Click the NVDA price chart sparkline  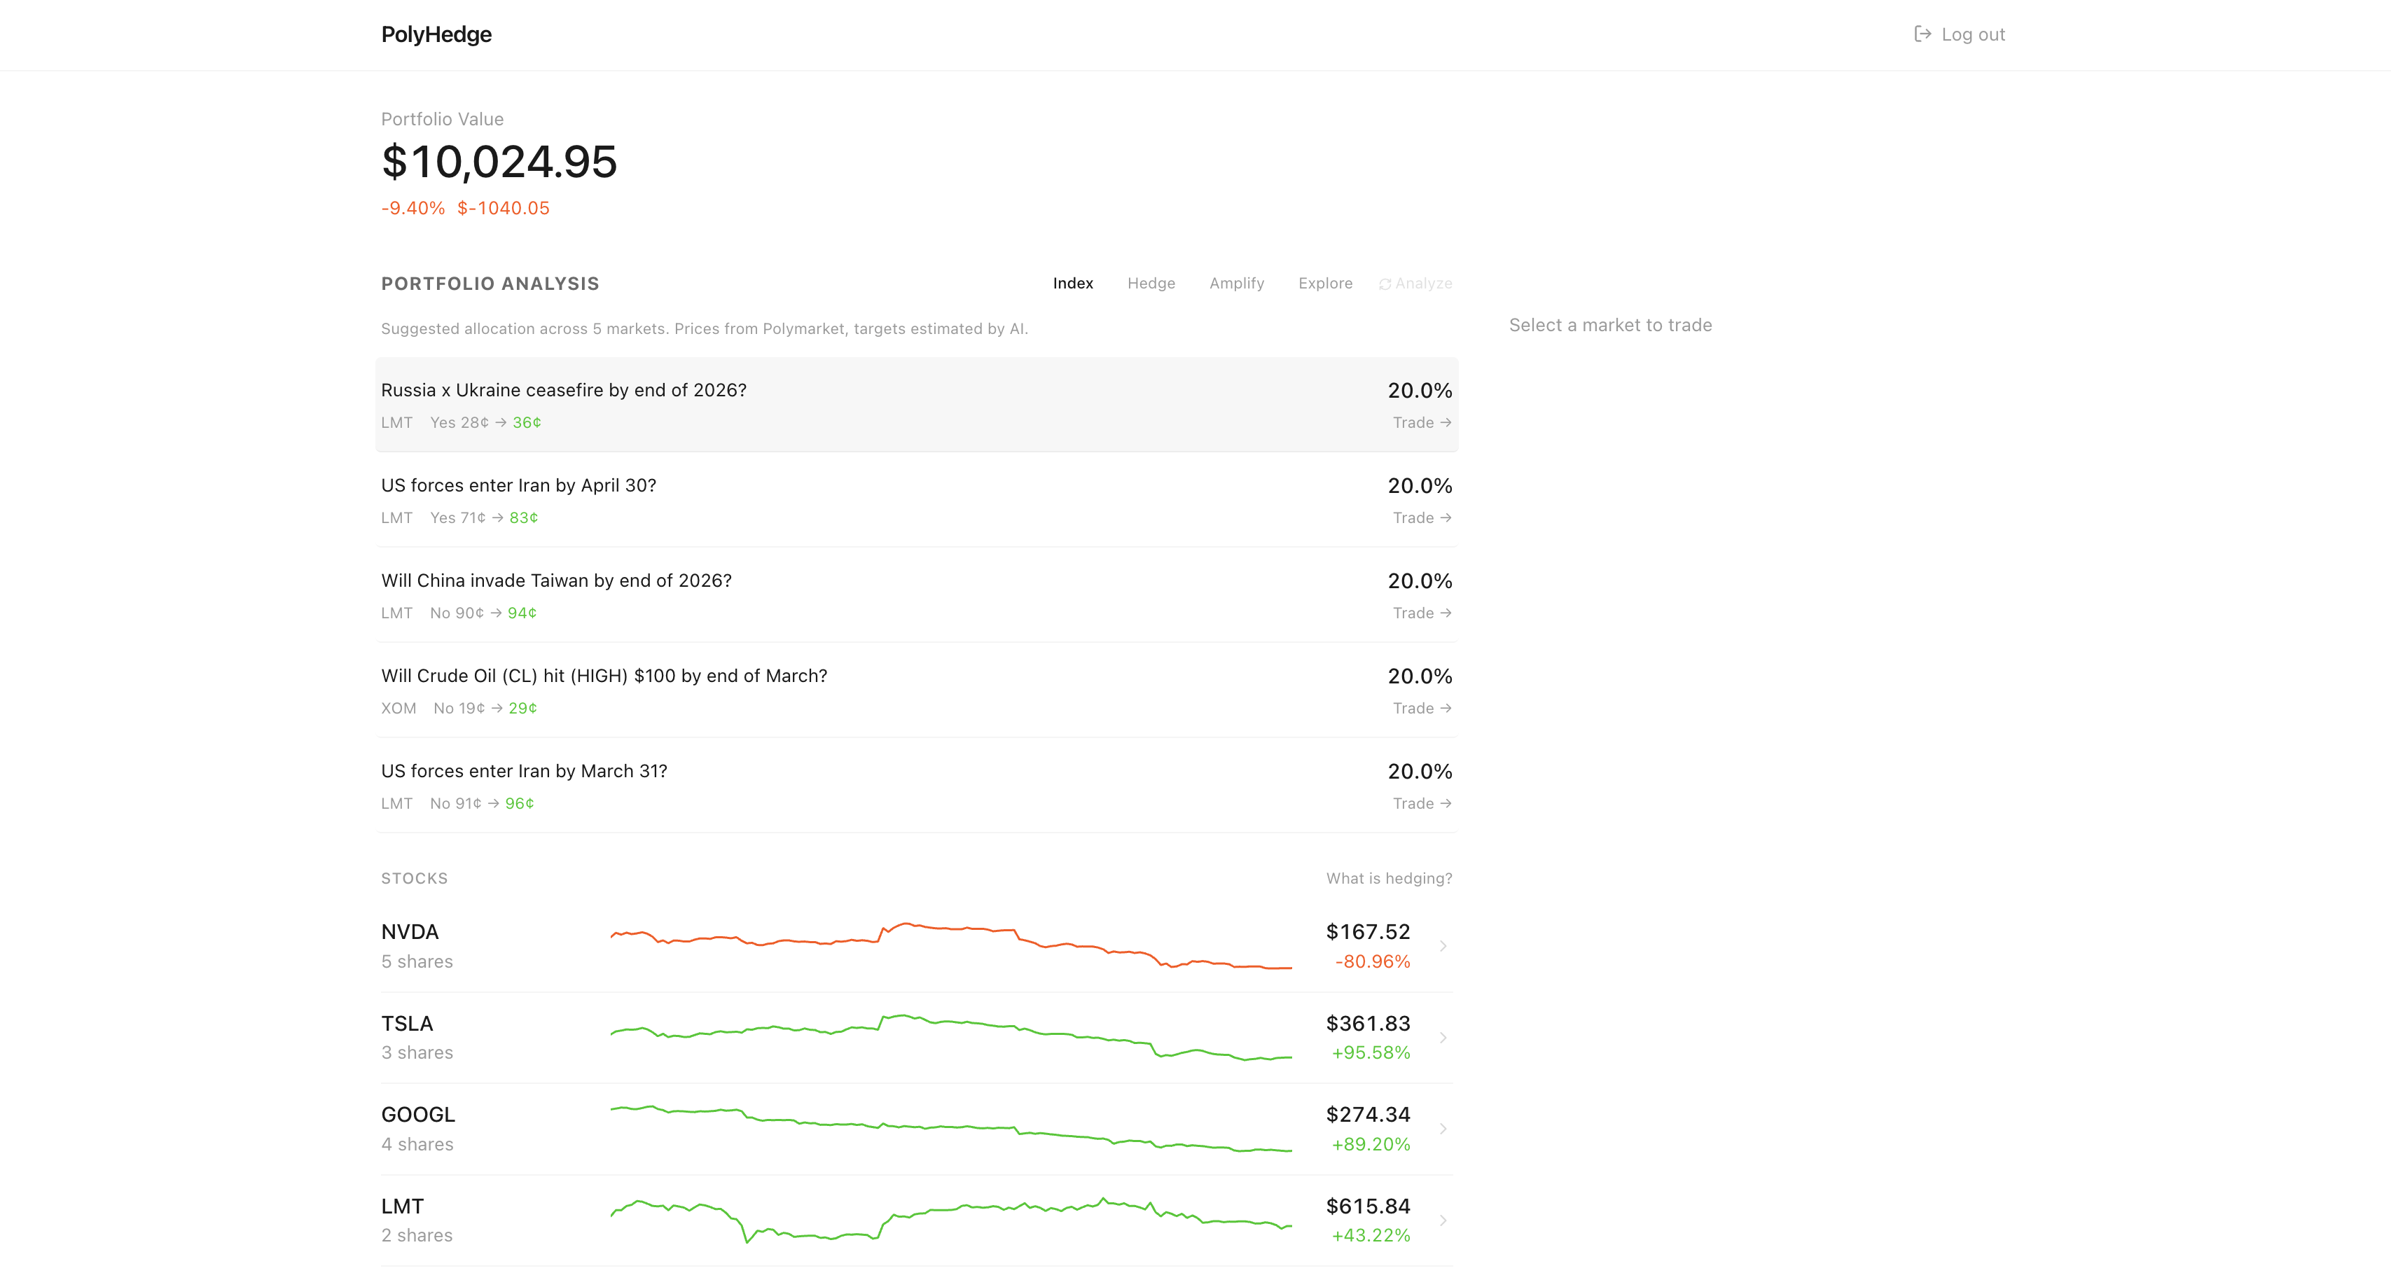tap(950, 946)
